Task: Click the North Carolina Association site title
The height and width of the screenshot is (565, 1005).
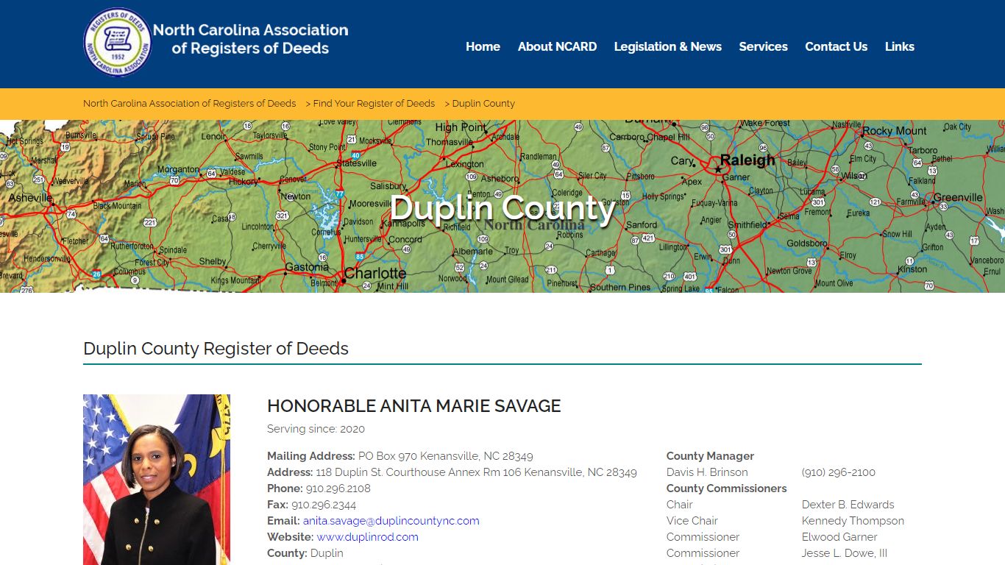Action: pos(250,39)
